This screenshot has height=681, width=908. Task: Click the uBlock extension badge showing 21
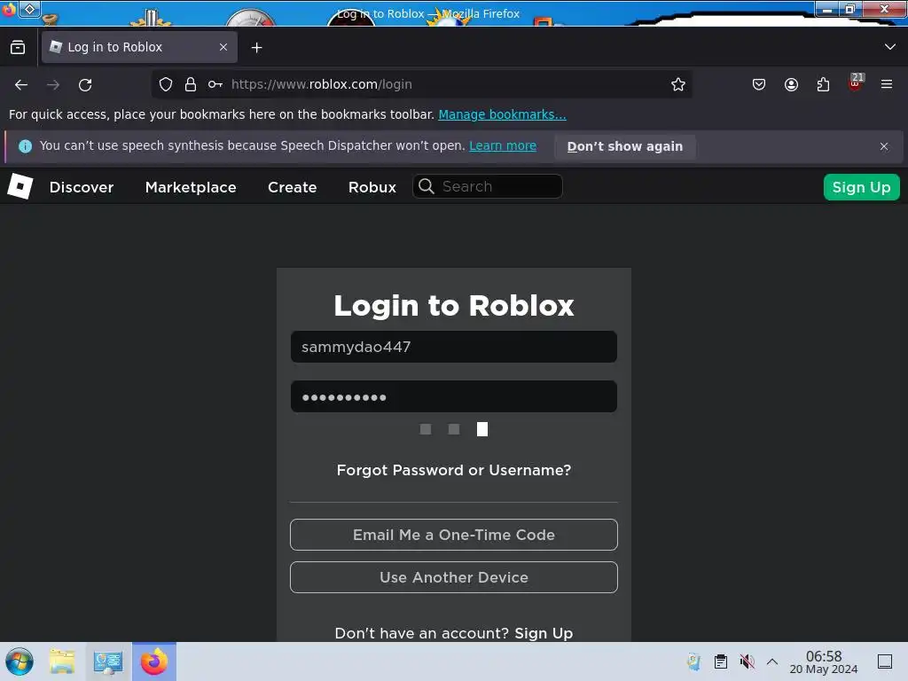[x=856, y=82]
